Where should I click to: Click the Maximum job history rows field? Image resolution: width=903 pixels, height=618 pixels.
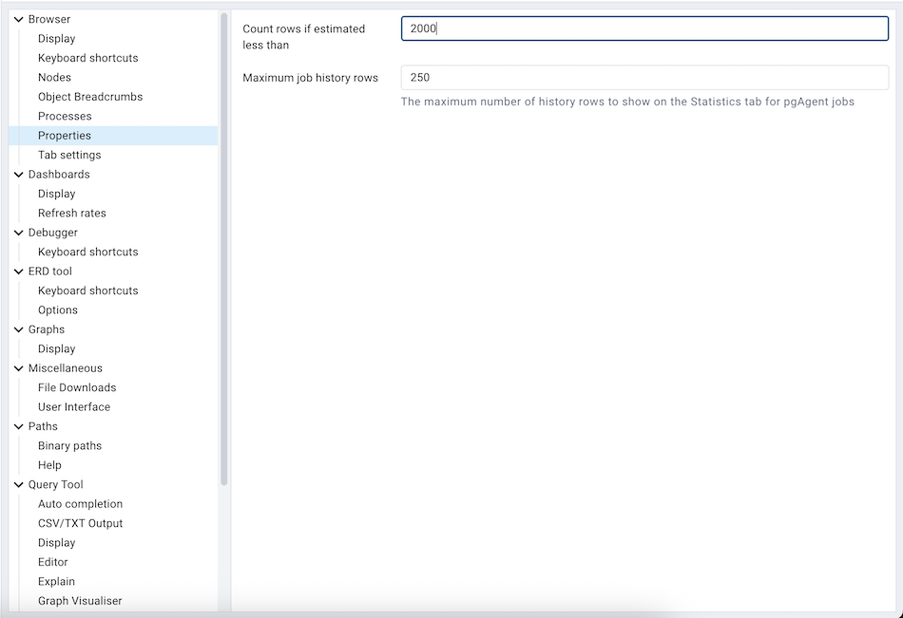point(644,77)
